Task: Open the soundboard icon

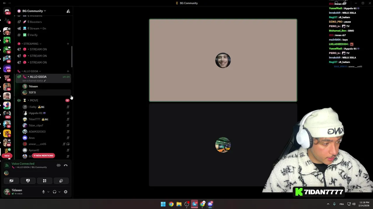Action: point(61,181)
